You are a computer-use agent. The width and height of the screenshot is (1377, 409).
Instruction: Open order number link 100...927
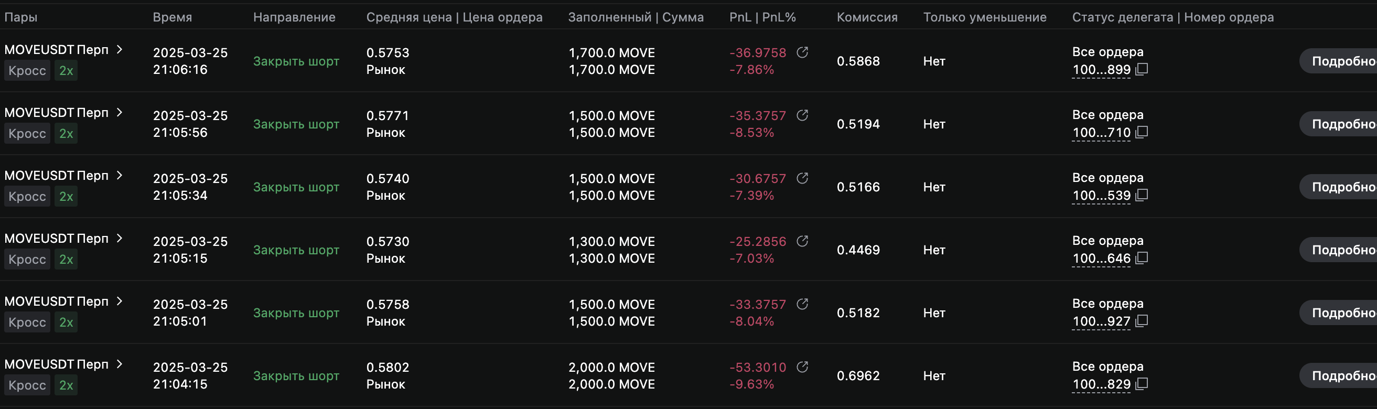click(1101, 322)
